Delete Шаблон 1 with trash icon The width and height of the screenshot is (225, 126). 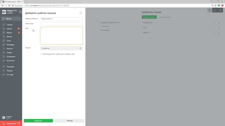[x=219, y=33]
